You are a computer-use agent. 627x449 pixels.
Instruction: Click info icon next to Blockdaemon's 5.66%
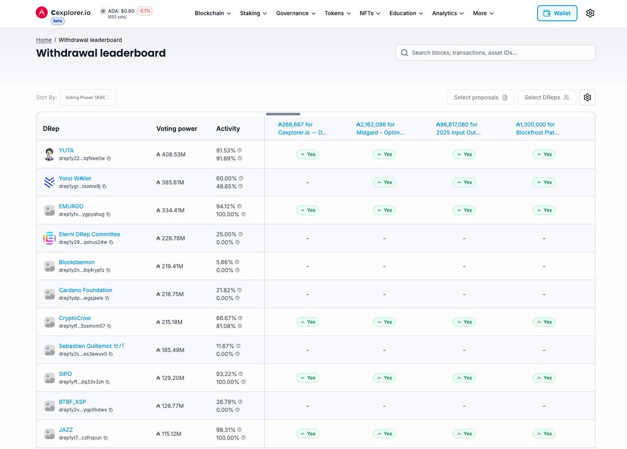[237, 262]
